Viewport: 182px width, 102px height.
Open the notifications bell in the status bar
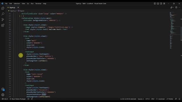click(x=179, y=99)
